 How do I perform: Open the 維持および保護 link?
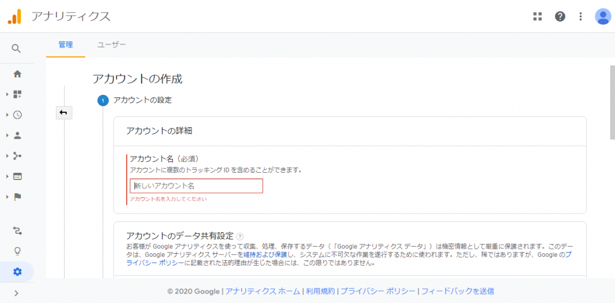pos(265,255)
